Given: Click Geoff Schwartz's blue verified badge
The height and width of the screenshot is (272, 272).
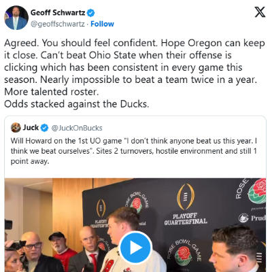Looking at the screenshot, I should click(x=91, y=13).
